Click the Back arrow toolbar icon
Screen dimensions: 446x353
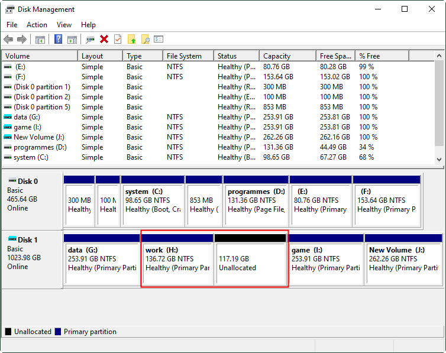pyautogui.click(x=8, y=39)
